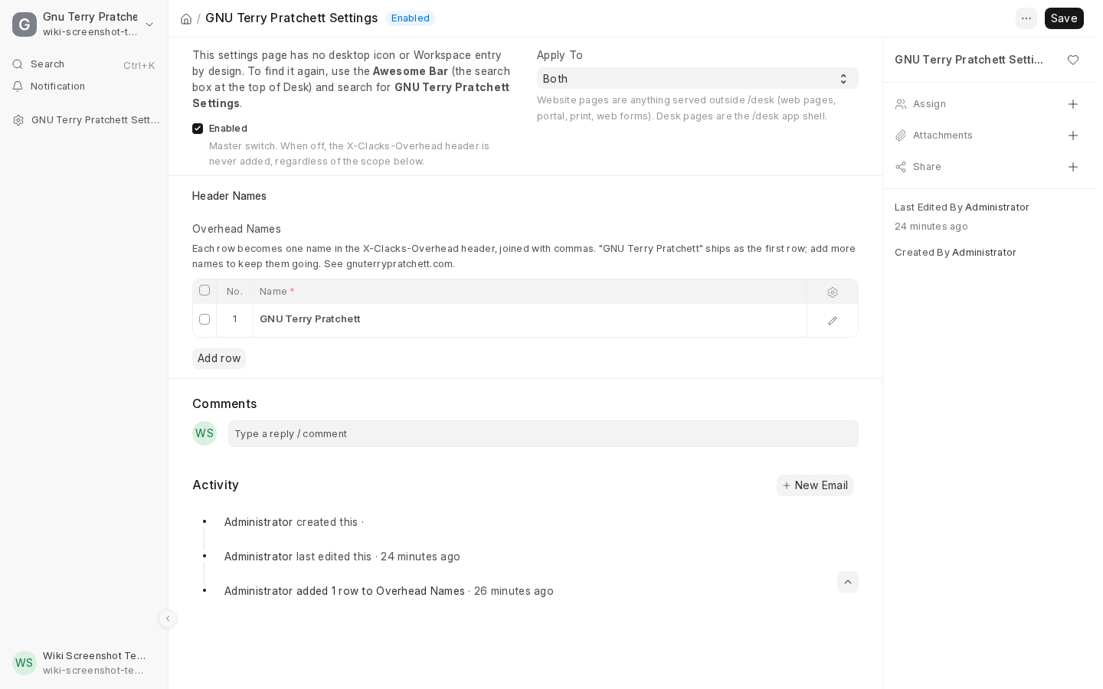
Task: Click the GNU Terry Pratchett name cell
Action: [530, 319]
